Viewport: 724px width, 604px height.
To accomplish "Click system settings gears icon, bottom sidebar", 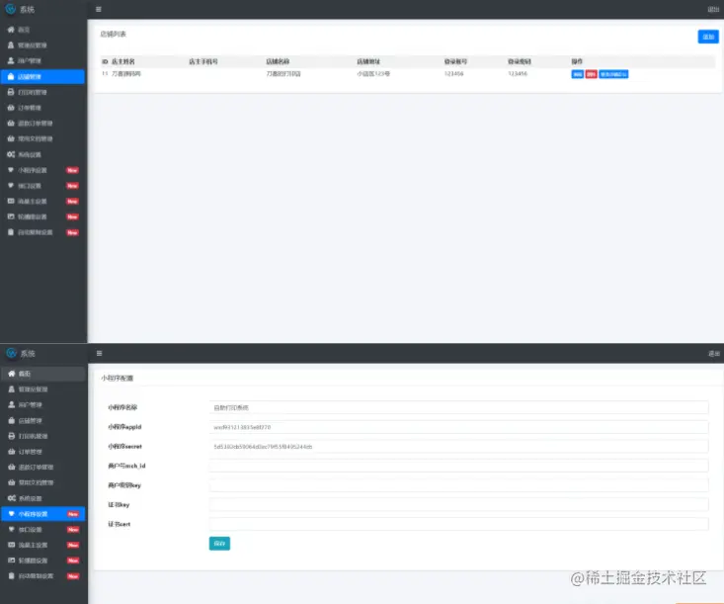I will 12,498.
